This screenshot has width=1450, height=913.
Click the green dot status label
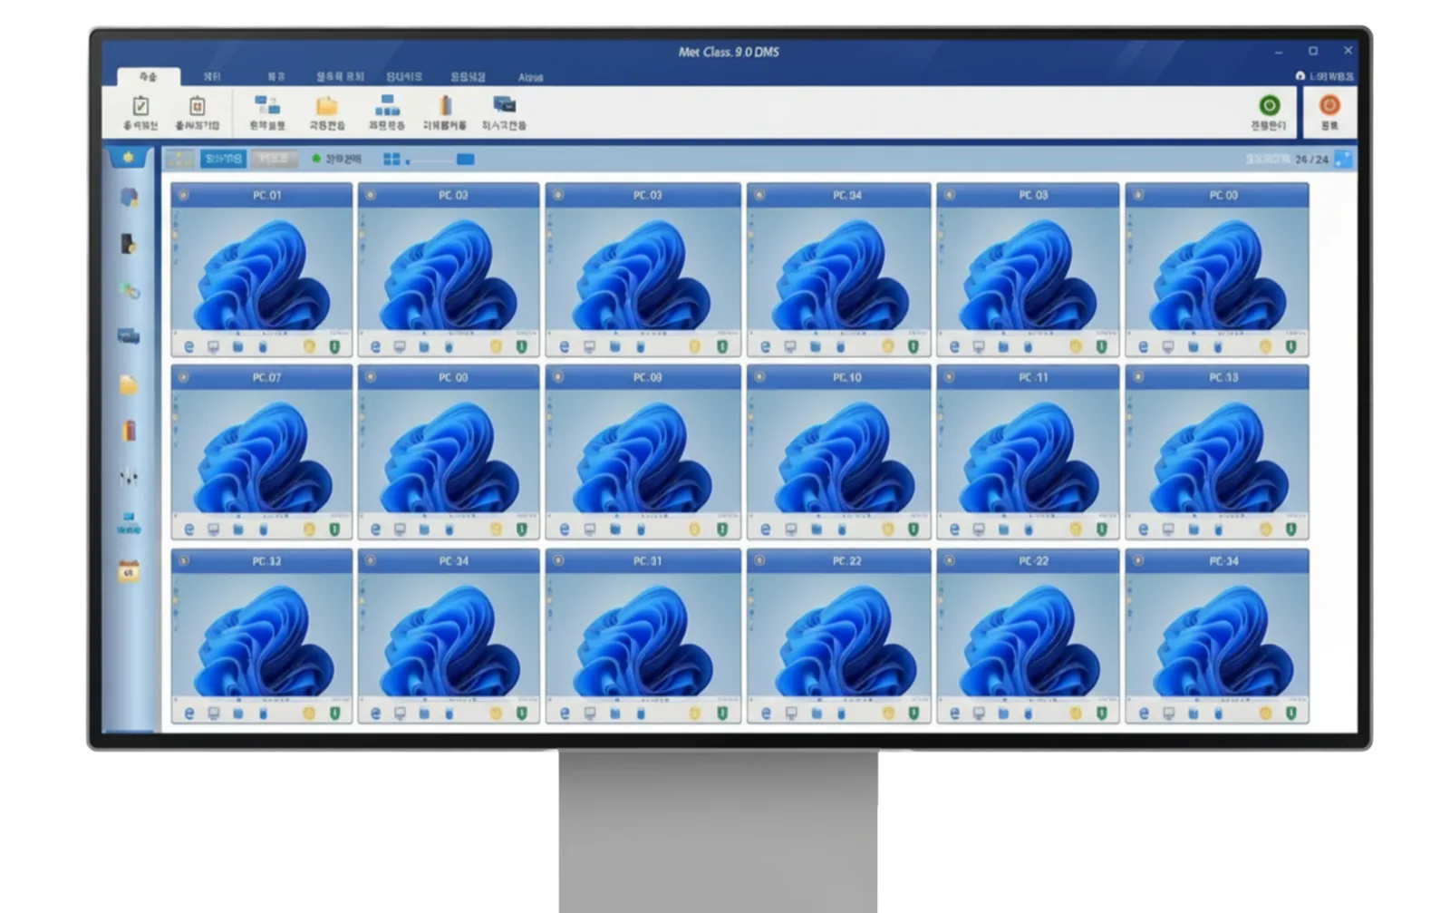point(336,160)
